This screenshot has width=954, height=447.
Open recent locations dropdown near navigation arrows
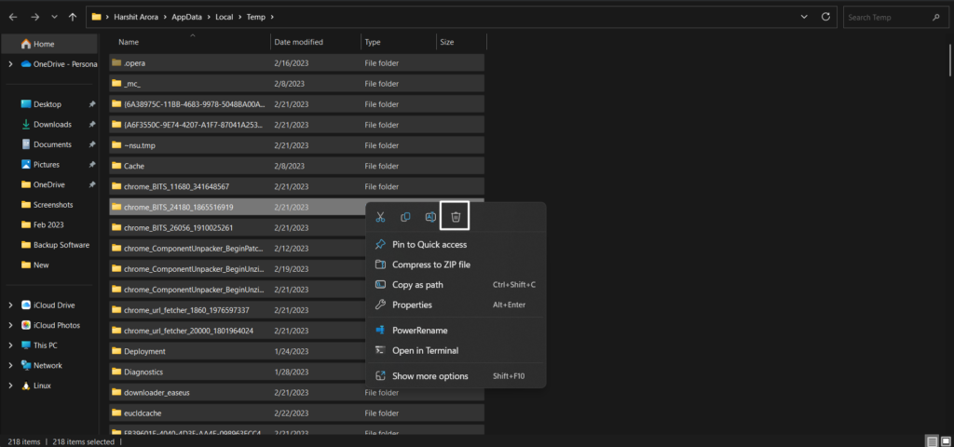[54, 17]
